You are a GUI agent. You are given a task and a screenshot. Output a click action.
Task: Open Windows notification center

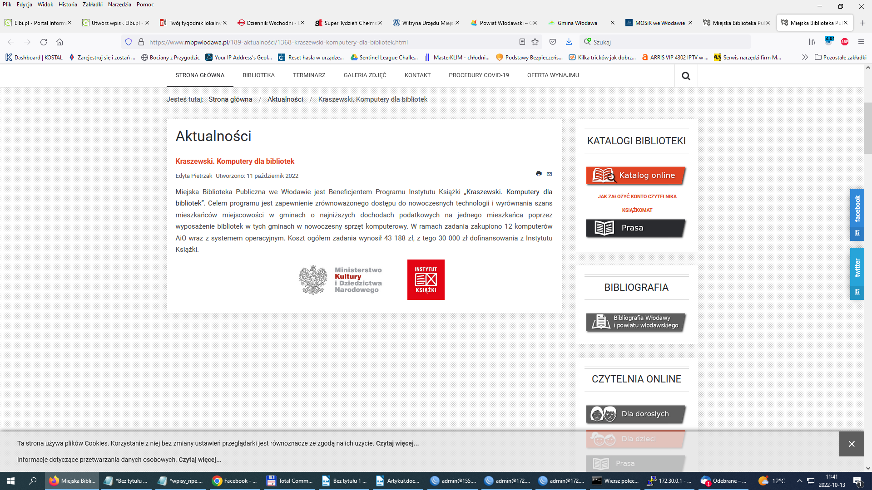pyautogui.click(x=858, y=481)
